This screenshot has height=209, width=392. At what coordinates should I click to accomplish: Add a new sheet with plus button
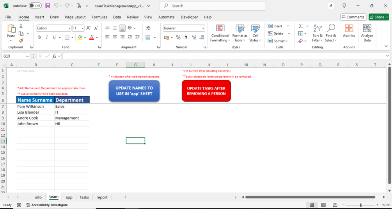coord(125,197)
